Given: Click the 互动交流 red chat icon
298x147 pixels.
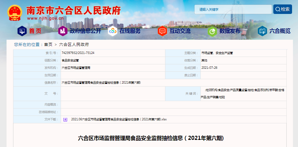Looking at the screenshot, I should coord(162,31).
